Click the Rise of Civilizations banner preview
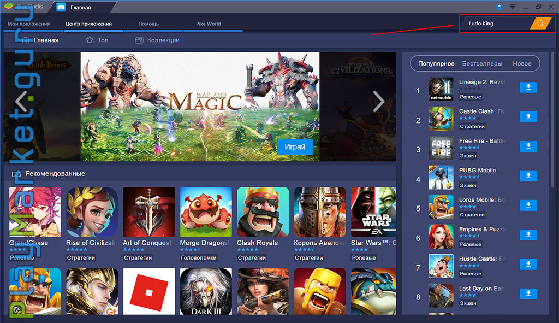 [358, 107]
